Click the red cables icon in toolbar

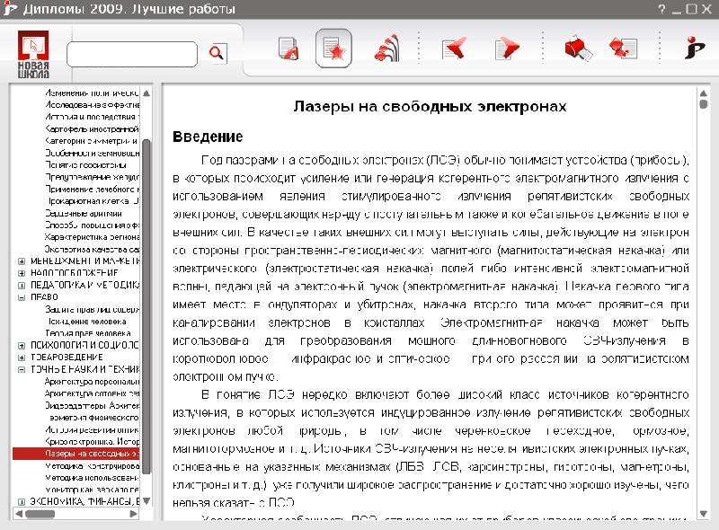pos(387,49)
